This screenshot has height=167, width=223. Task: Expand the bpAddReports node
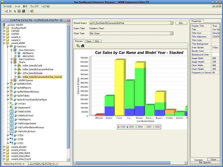[x=8, y=88]
